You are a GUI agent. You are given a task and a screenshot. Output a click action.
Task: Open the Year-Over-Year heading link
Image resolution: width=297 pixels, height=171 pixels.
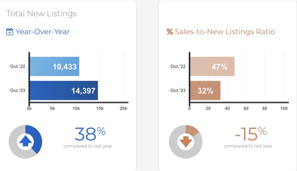point(42,32)
